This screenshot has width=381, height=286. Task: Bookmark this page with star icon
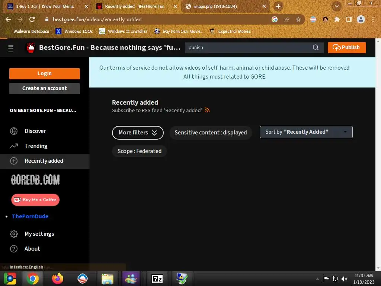(x=298, y=19)
